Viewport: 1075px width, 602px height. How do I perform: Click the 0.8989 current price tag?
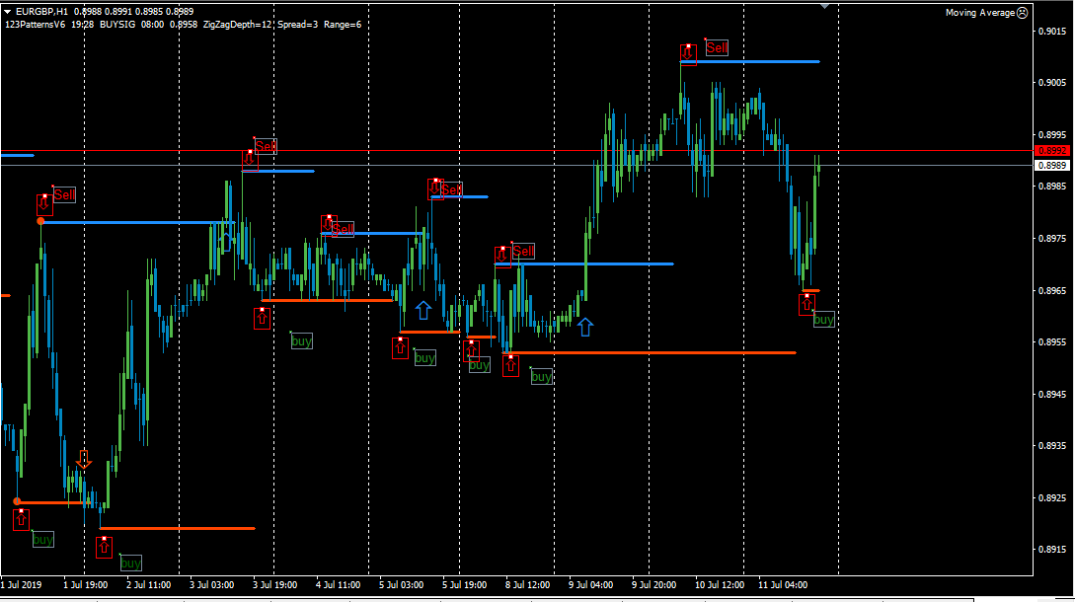(x=1051, y=165)
